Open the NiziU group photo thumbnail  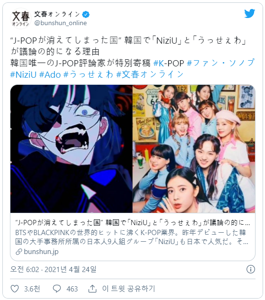(194, 149)
